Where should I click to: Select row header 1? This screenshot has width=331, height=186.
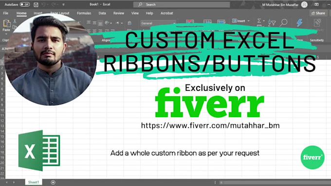(x=2, y=63)
